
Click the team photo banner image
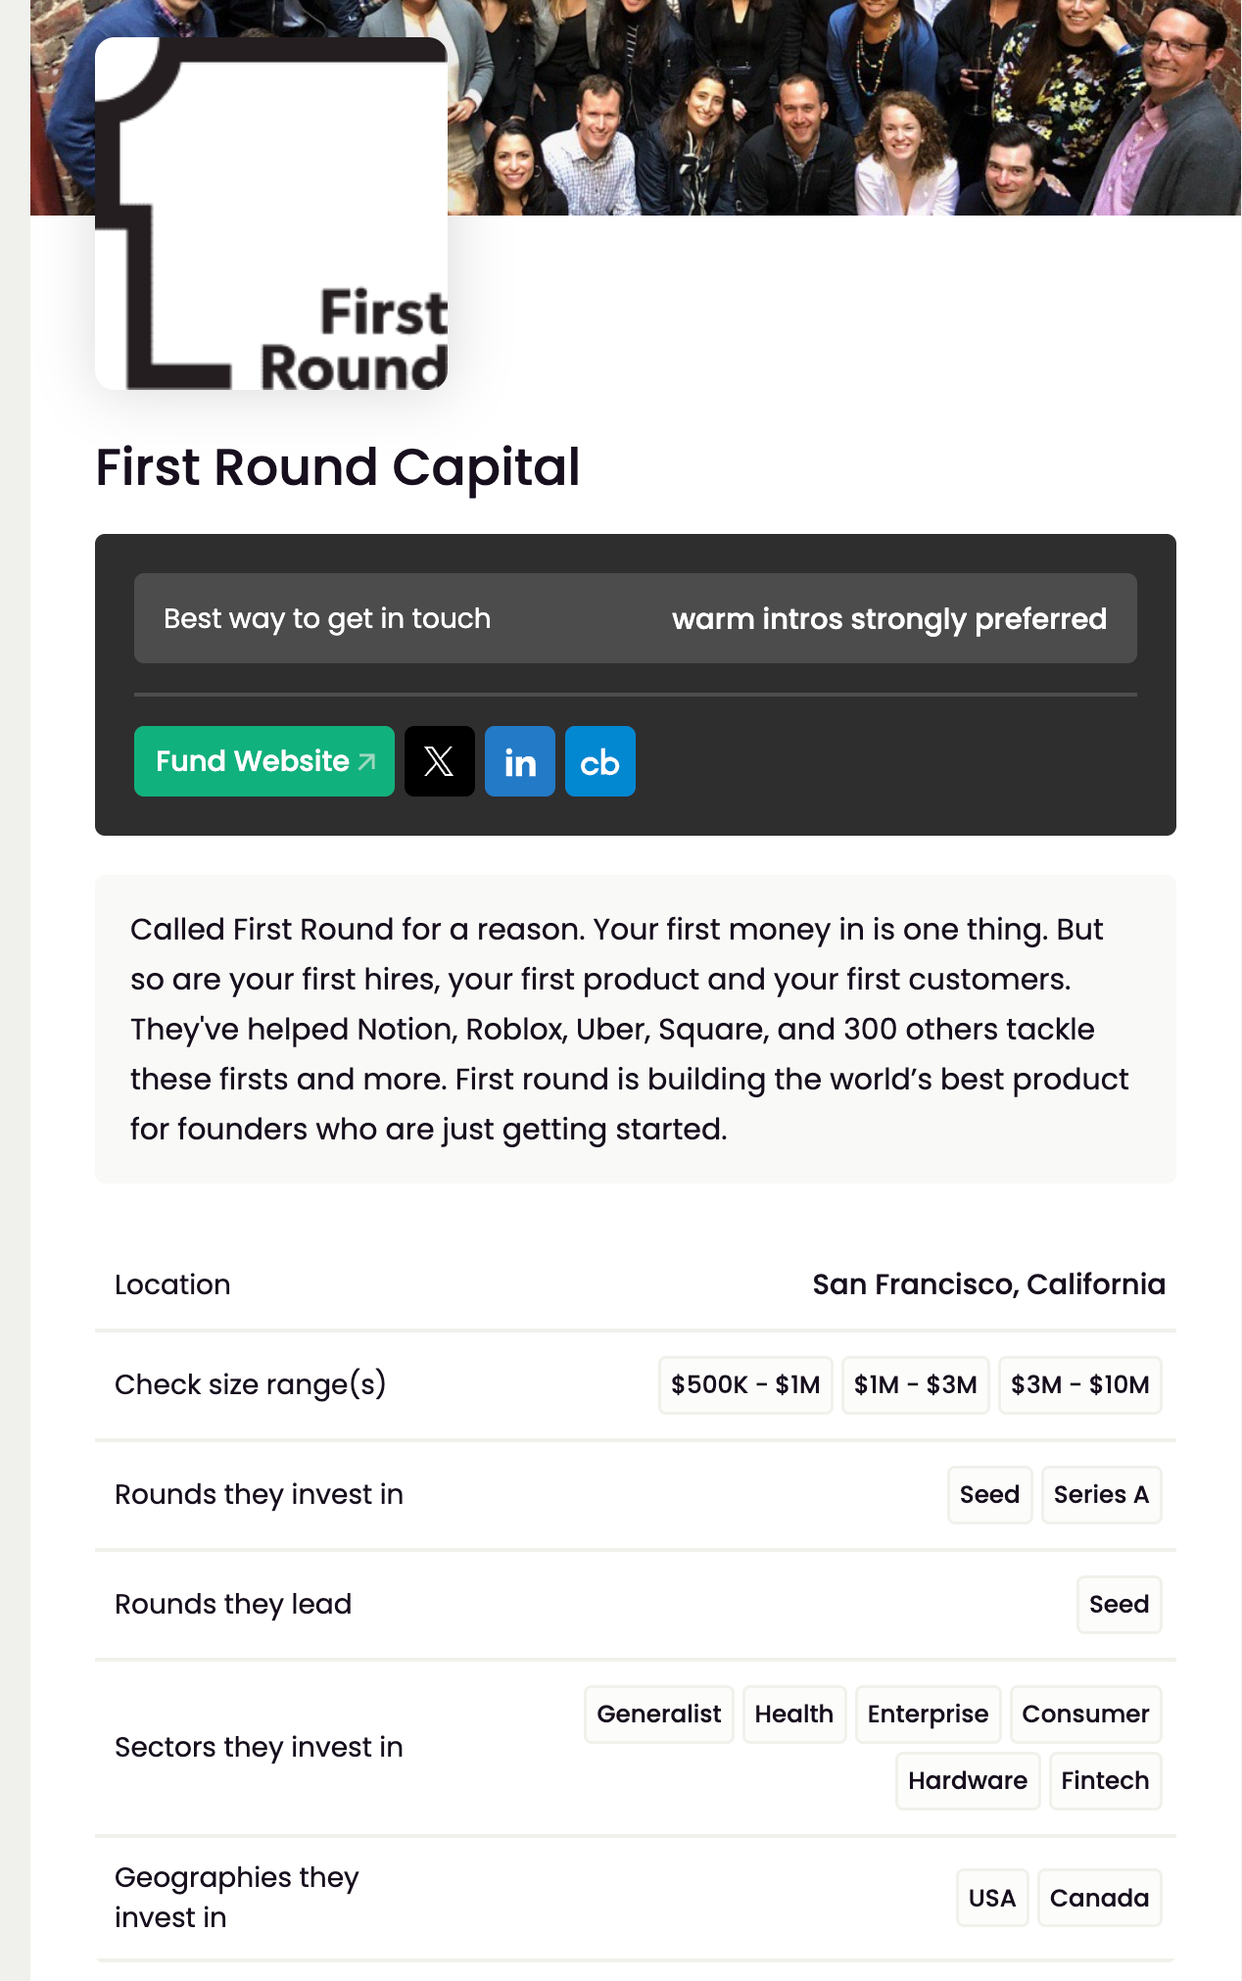(x=842, y=108)
